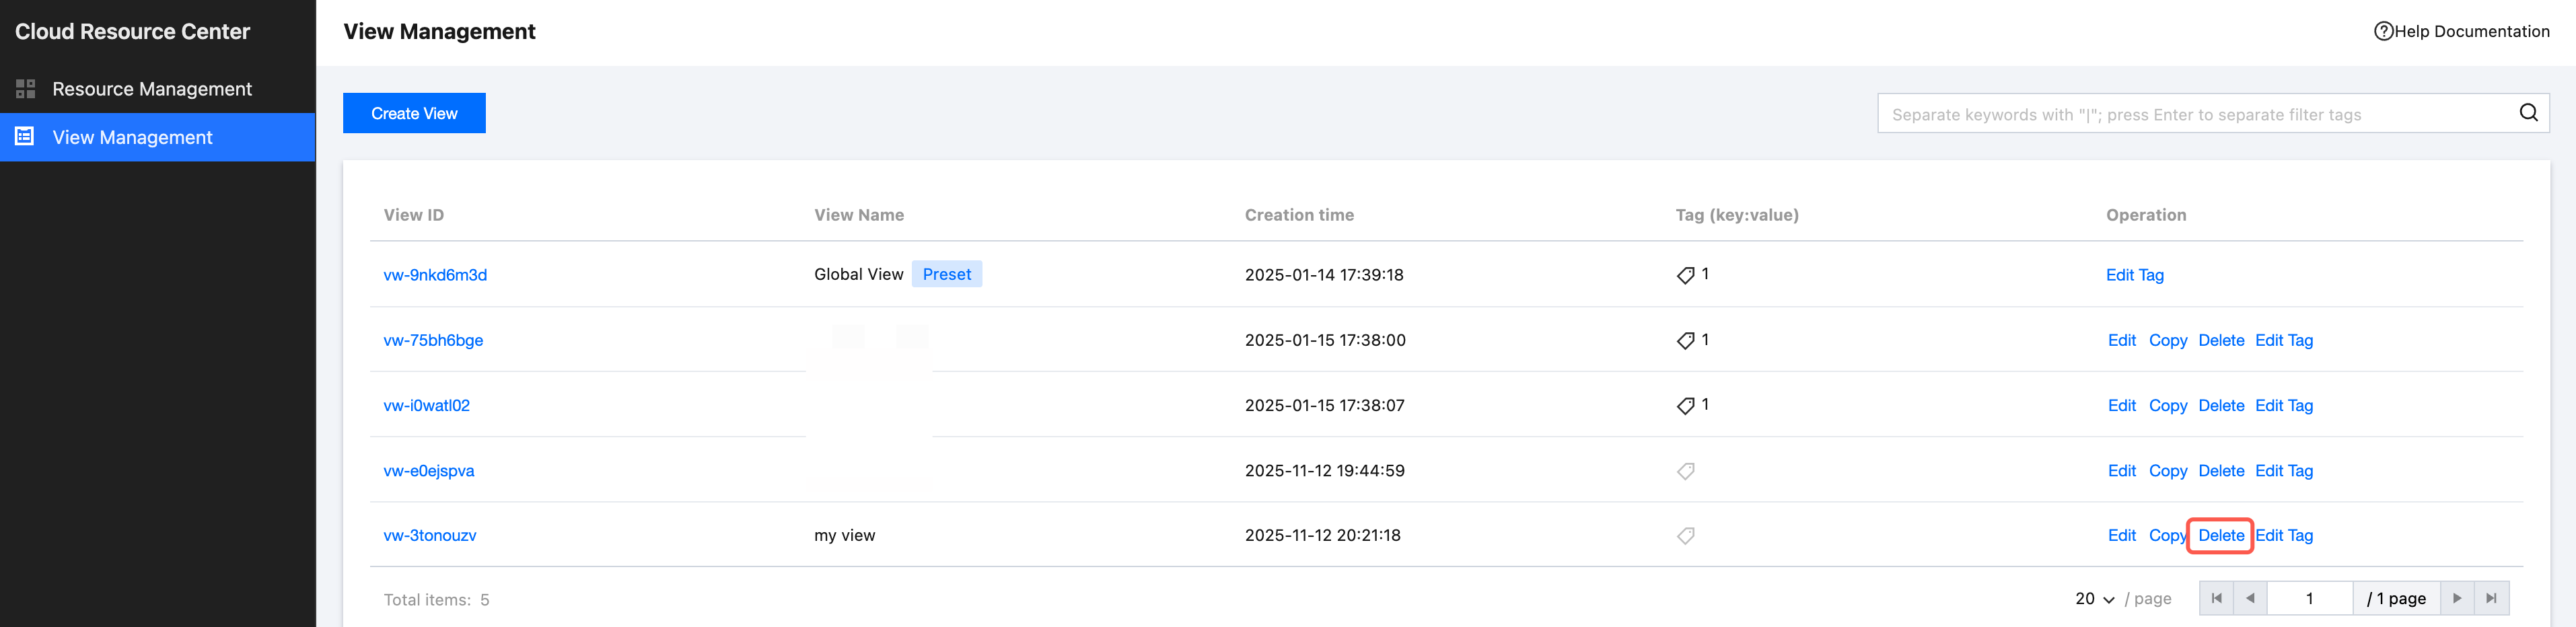Click the Help Documentation question-mark icon
Image resolution: width=2576 pixels, height=627 pixels.
coord(2383,31)
